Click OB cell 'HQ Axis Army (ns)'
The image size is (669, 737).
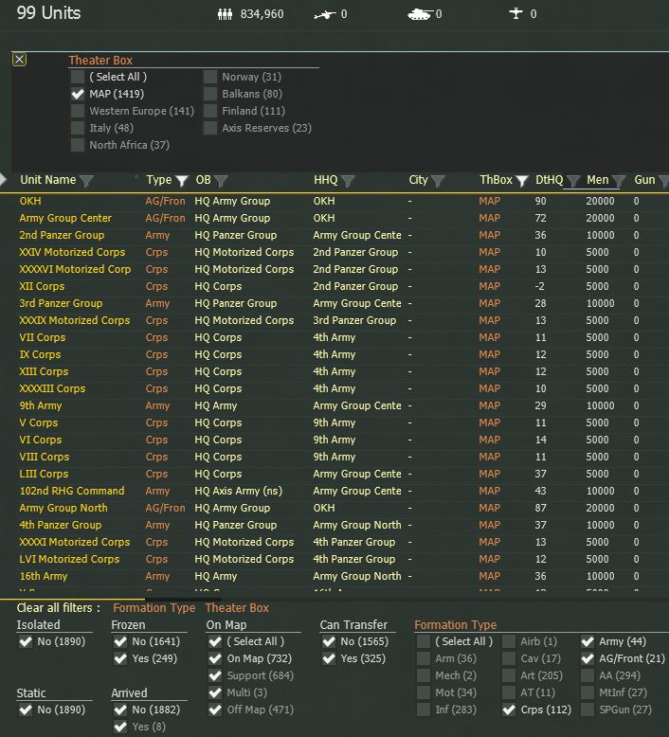[239, 492]
